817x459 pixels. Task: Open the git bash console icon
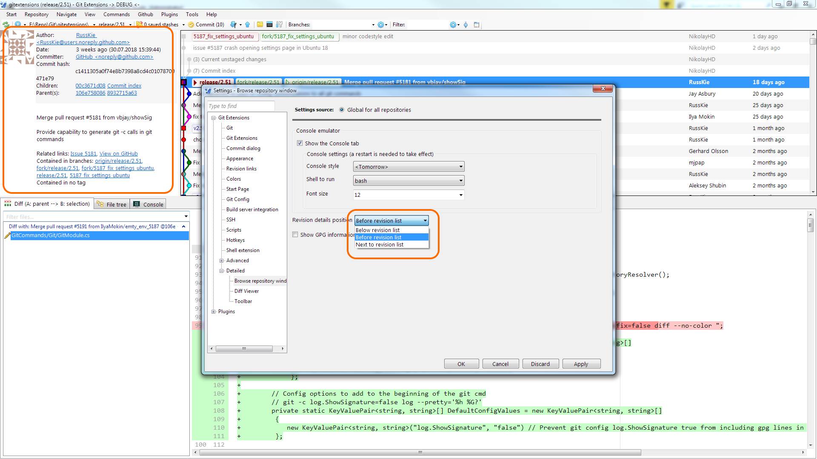269,25
